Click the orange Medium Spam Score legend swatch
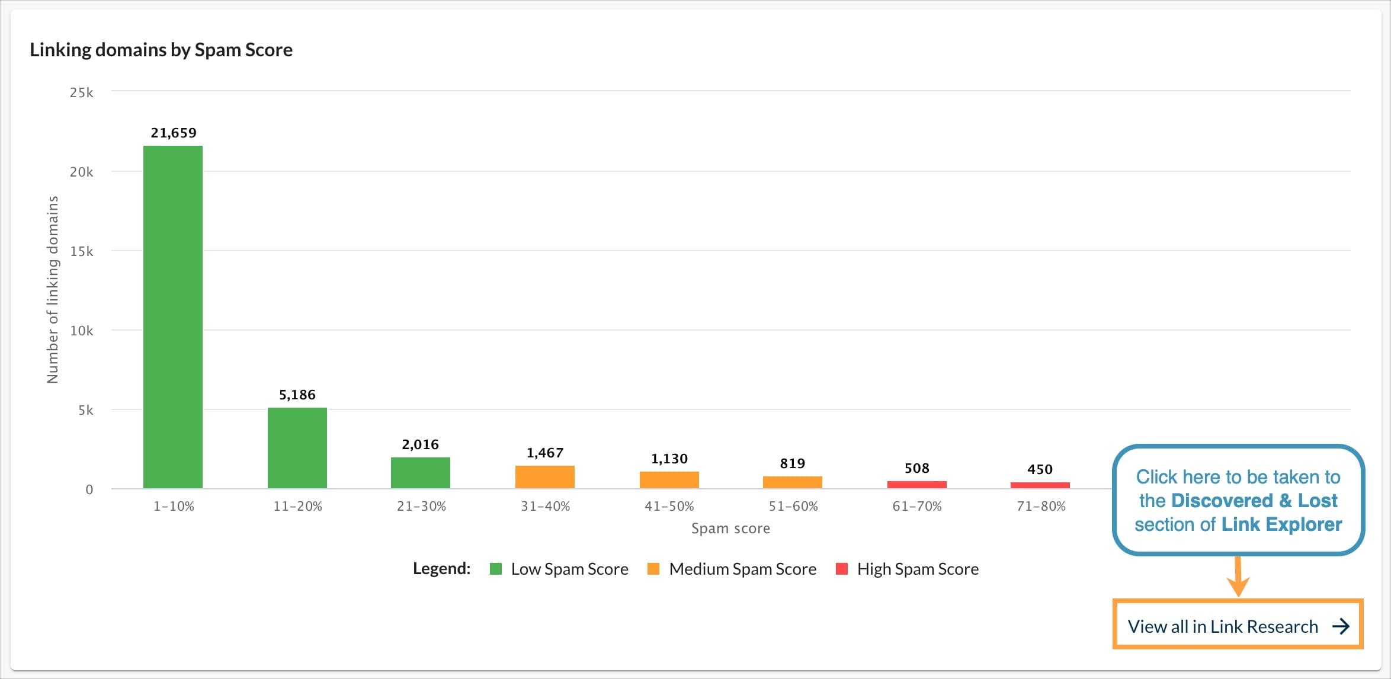The height and width of the screenshot is (679, 1391). pyautogui.click(x=653, y=569)
